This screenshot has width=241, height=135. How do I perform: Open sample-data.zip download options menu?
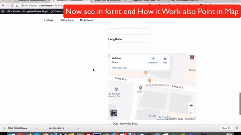78,128
